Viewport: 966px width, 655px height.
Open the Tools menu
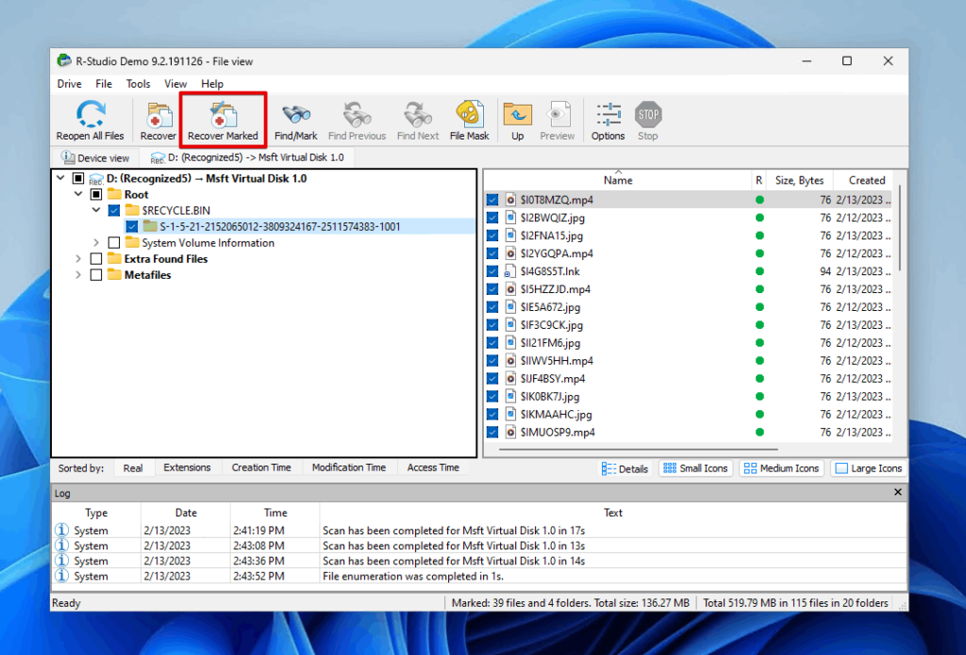click(x=138, y=83)
